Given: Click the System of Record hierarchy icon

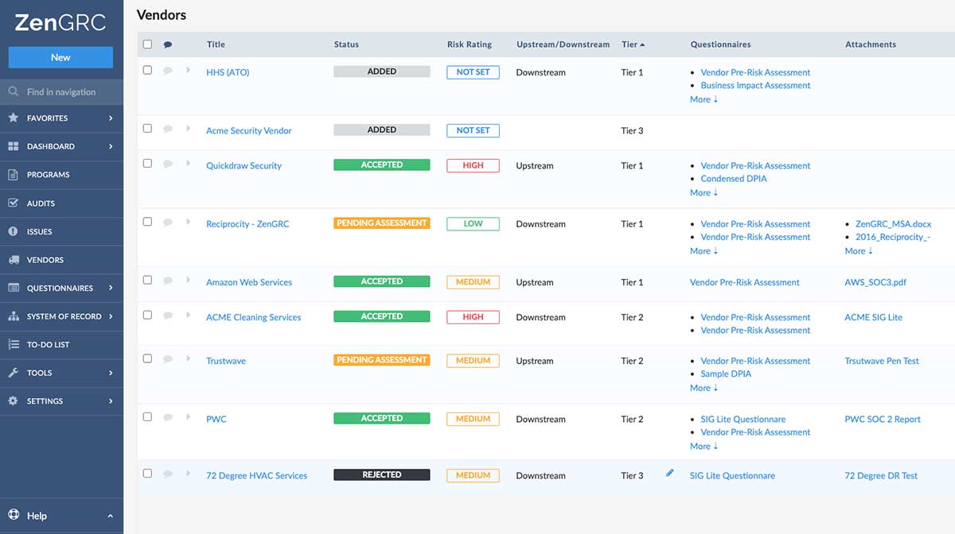Looking at the screenshot, I should point(13,316).
